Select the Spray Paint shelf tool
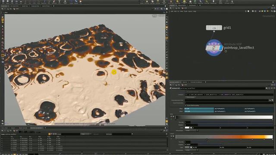The width and height of the screenshot is (276, 155). click(x=54, y=2)
